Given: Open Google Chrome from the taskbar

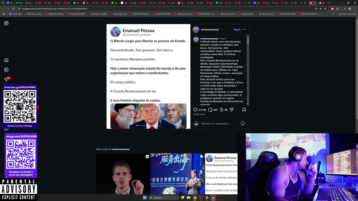Looking at the screenshot, I should 195,198.
